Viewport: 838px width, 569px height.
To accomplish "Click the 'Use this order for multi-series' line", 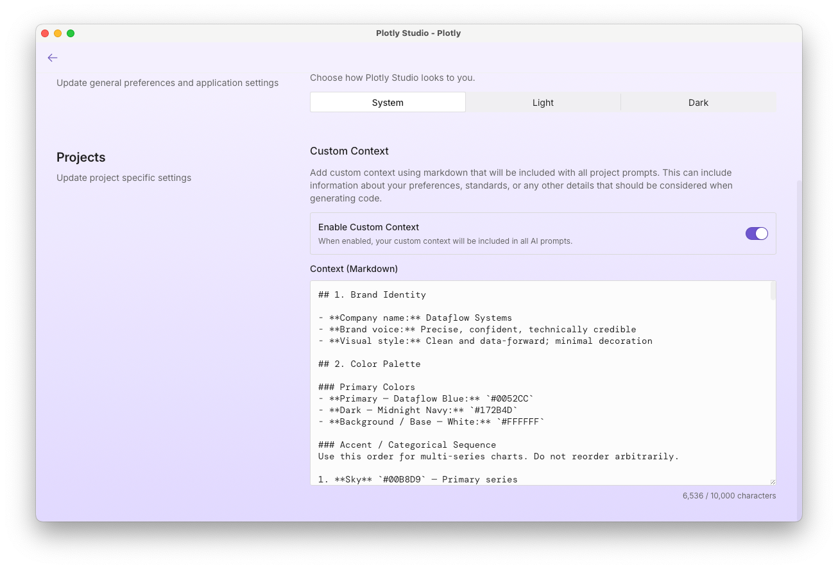I will (499, 457).
